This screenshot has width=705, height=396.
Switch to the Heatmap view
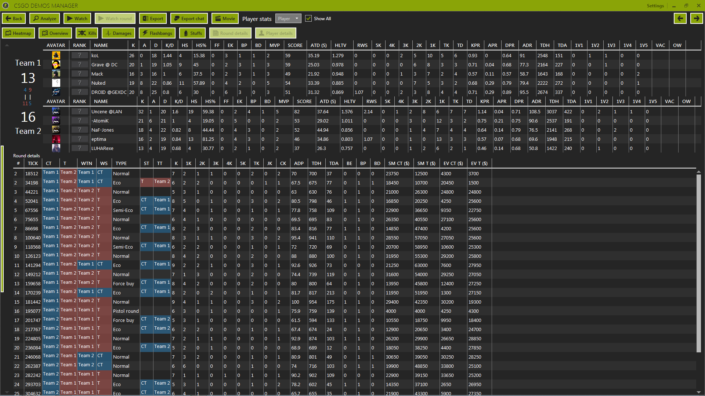[18, 33]
